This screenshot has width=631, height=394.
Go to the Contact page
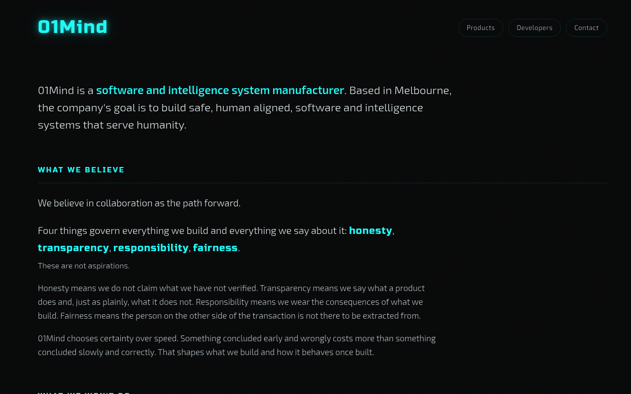586,28
